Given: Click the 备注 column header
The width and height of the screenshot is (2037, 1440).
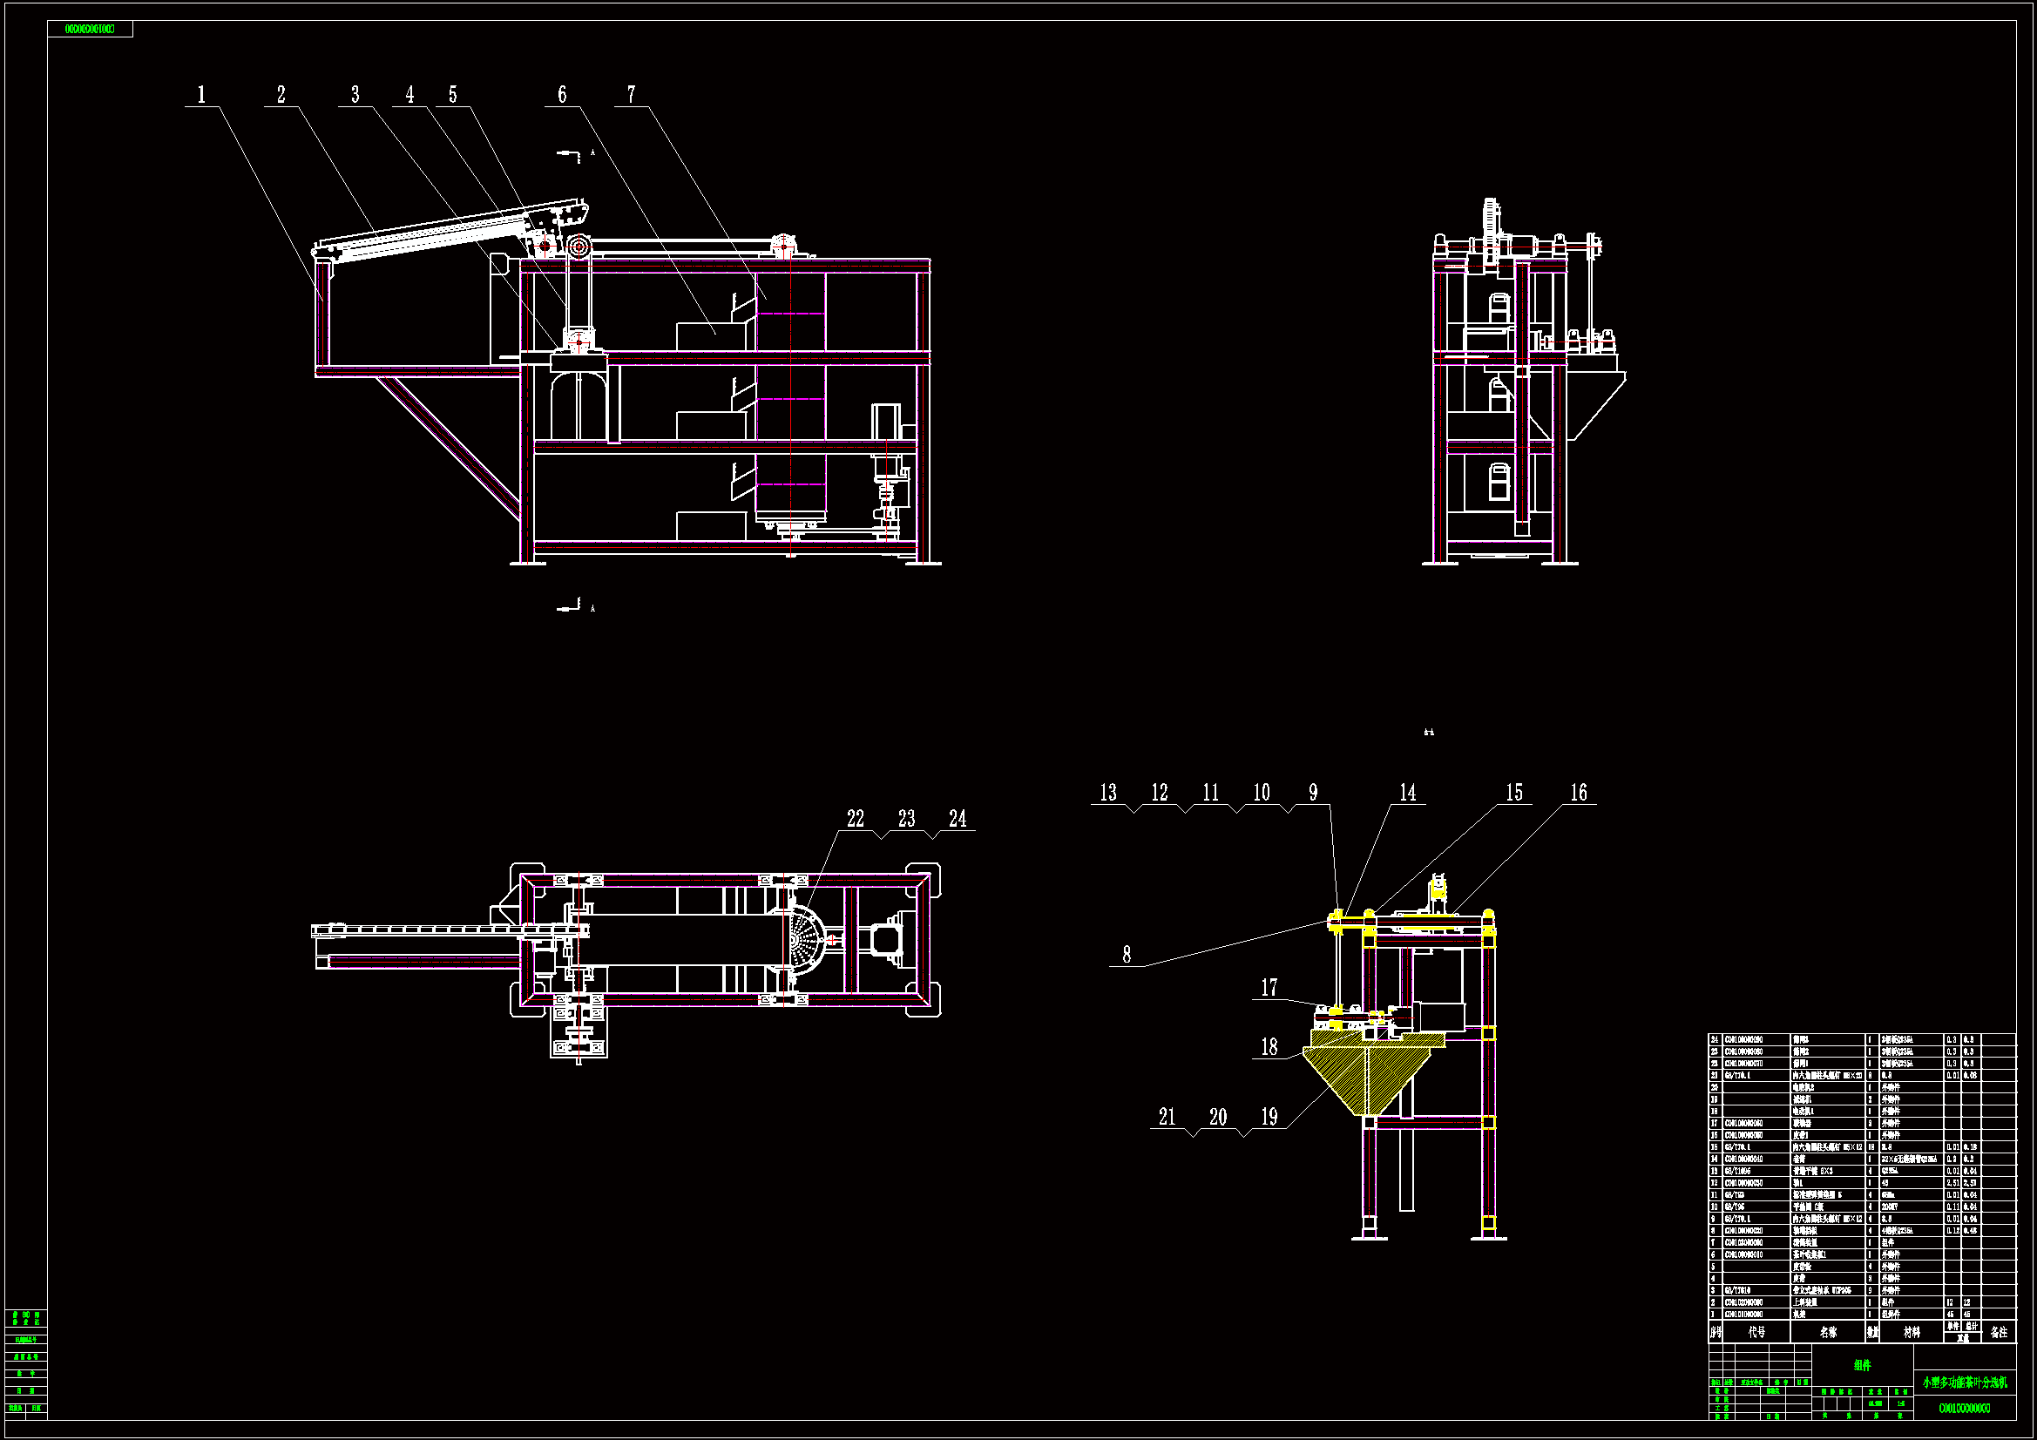Looking at the screenshot, I should pos(1999,1332).
